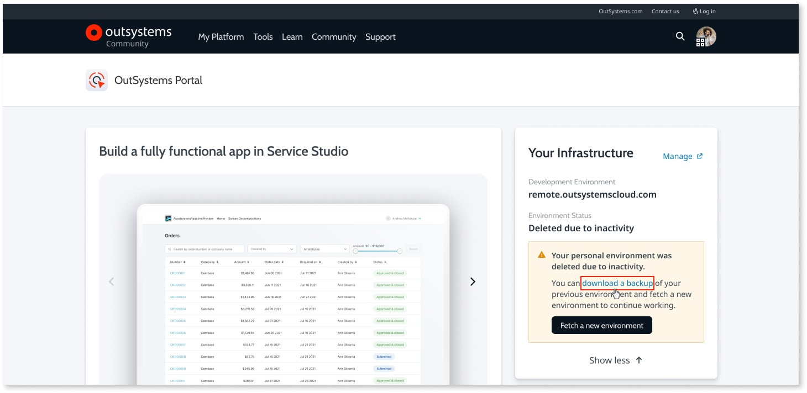Click the OutSystems Portal app icon
Screen dimensions: 807x393
point(97,80)
